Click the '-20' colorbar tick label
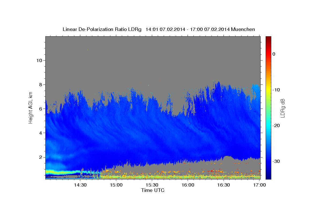This screenshot has width=322, height=215. click(276, 126)
